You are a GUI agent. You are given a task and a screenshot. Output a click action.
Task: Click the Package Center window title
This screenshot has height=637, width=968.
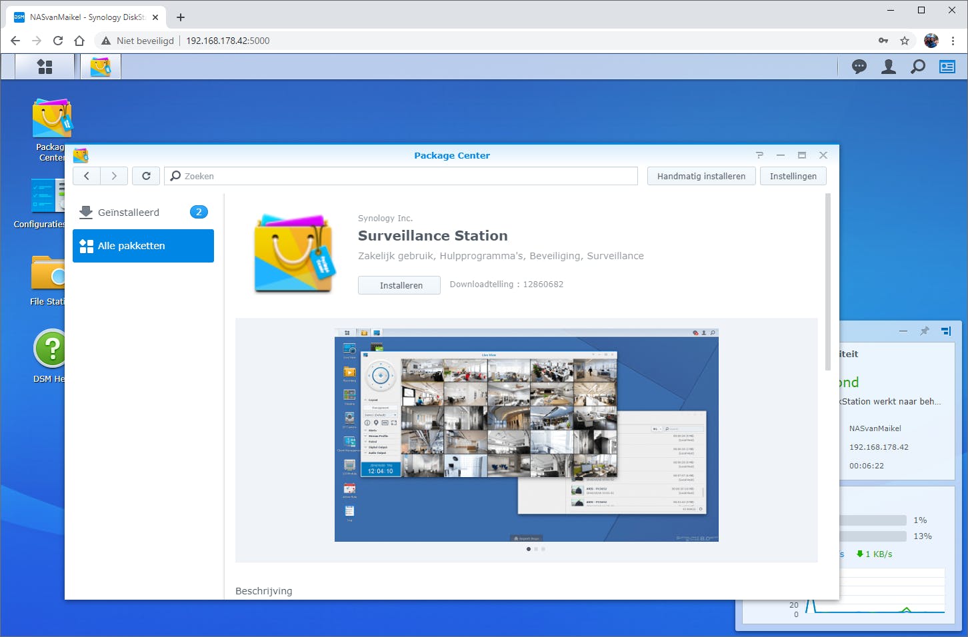pos(452,155)
